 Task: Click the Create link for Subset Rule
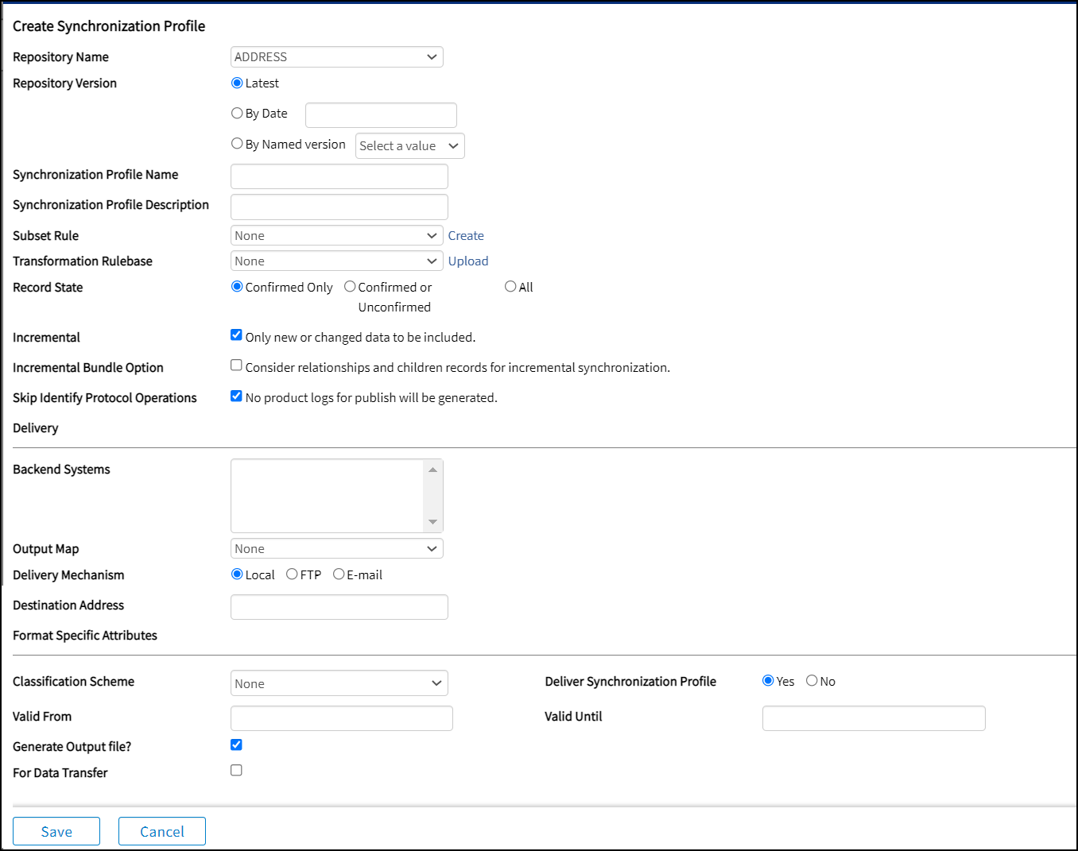466,236
